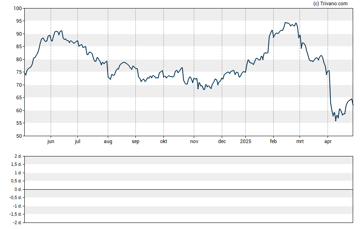Screen dimensions: 360x229
Task: Click the 'jun' month label
Action: pos(51,141)
